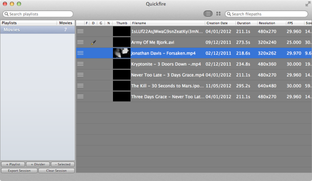Click the + Divider button
This screenshot has width=312, height=181.
[x=38, y=164]
